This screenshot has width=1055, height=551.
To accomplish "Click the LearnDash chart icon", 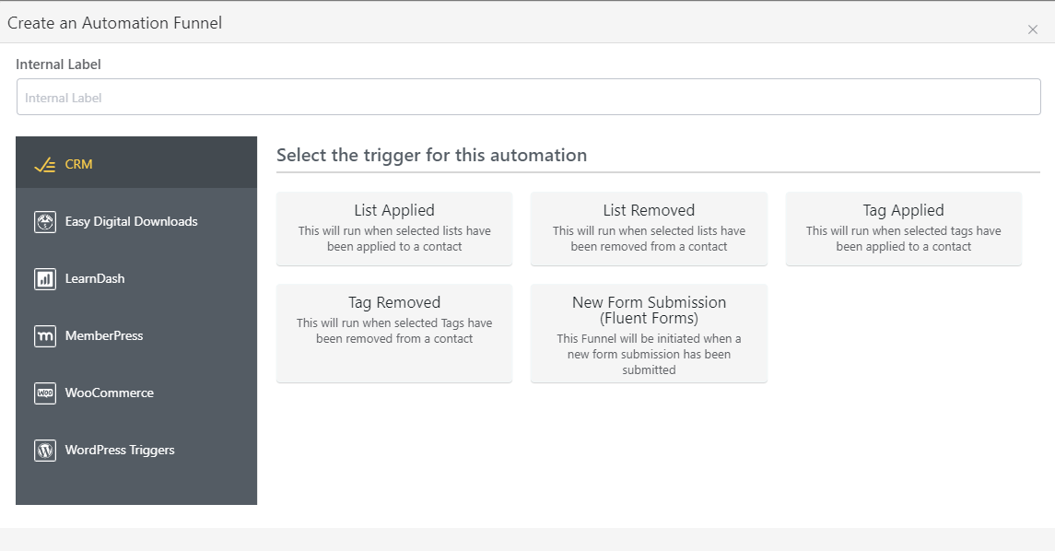I will pyautogui.click(x=44, y=278).
